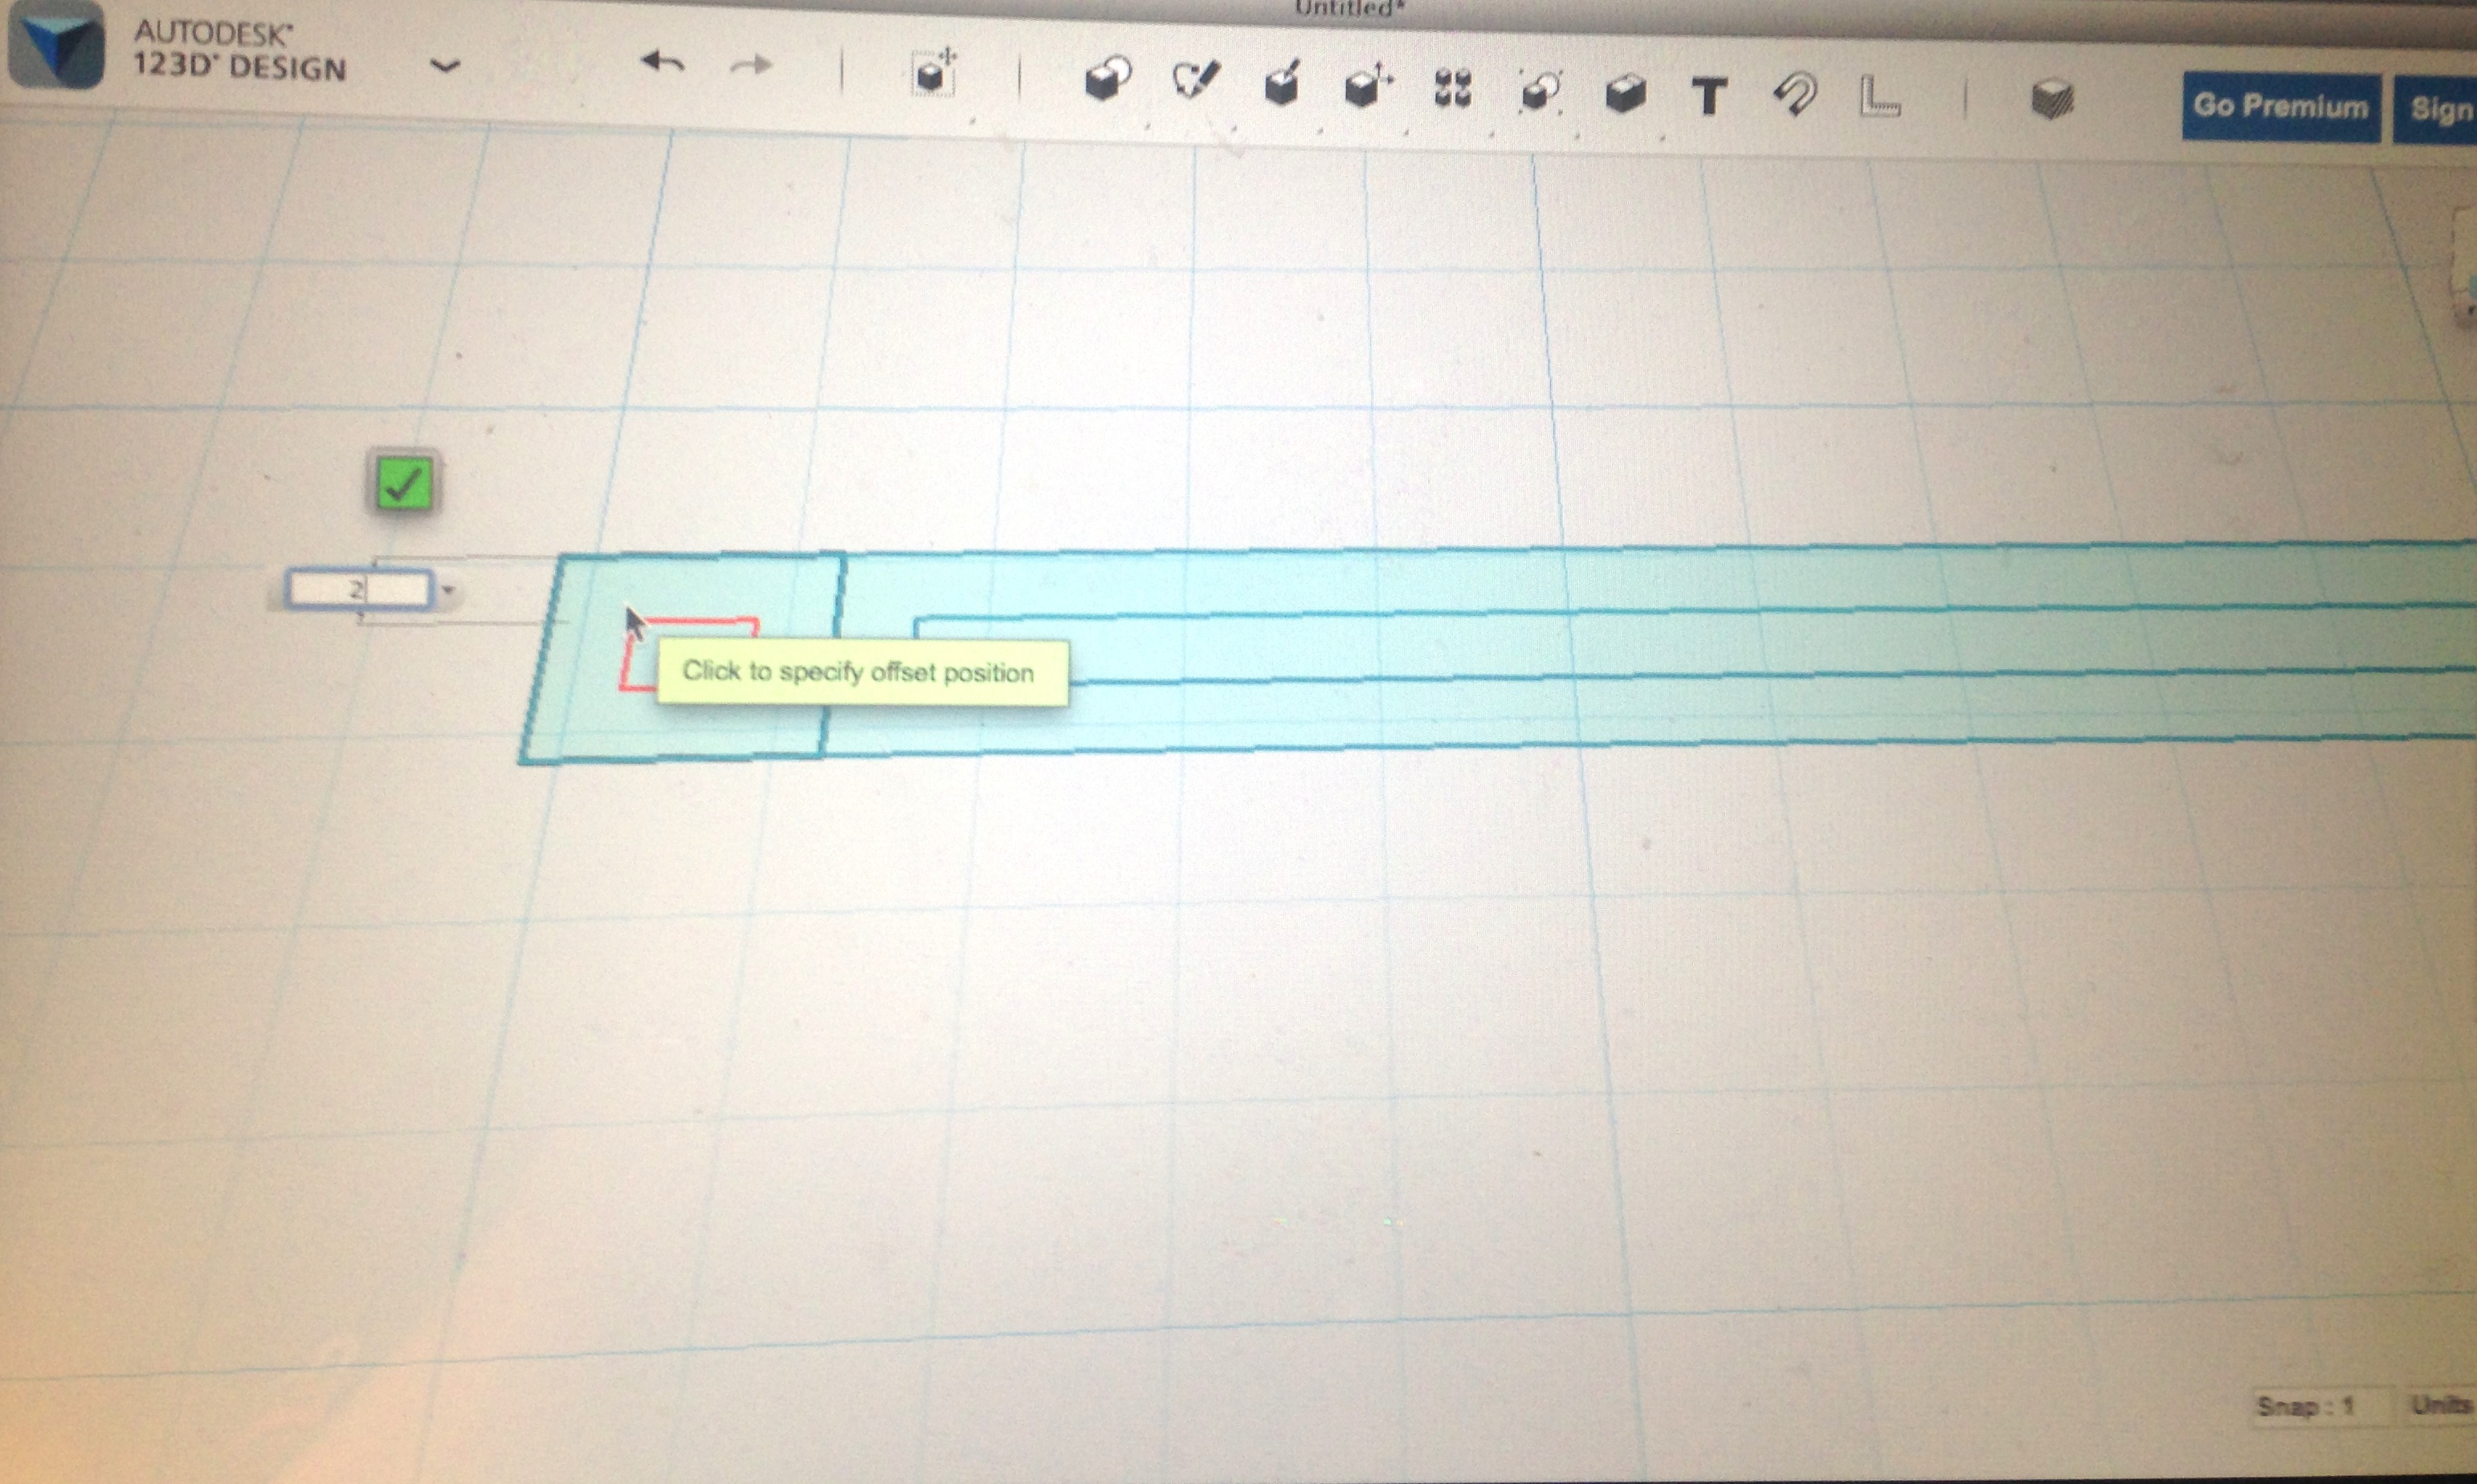Undo the last action
The width and height of the screenshot is (2477, 1484).
coord(663,64)
